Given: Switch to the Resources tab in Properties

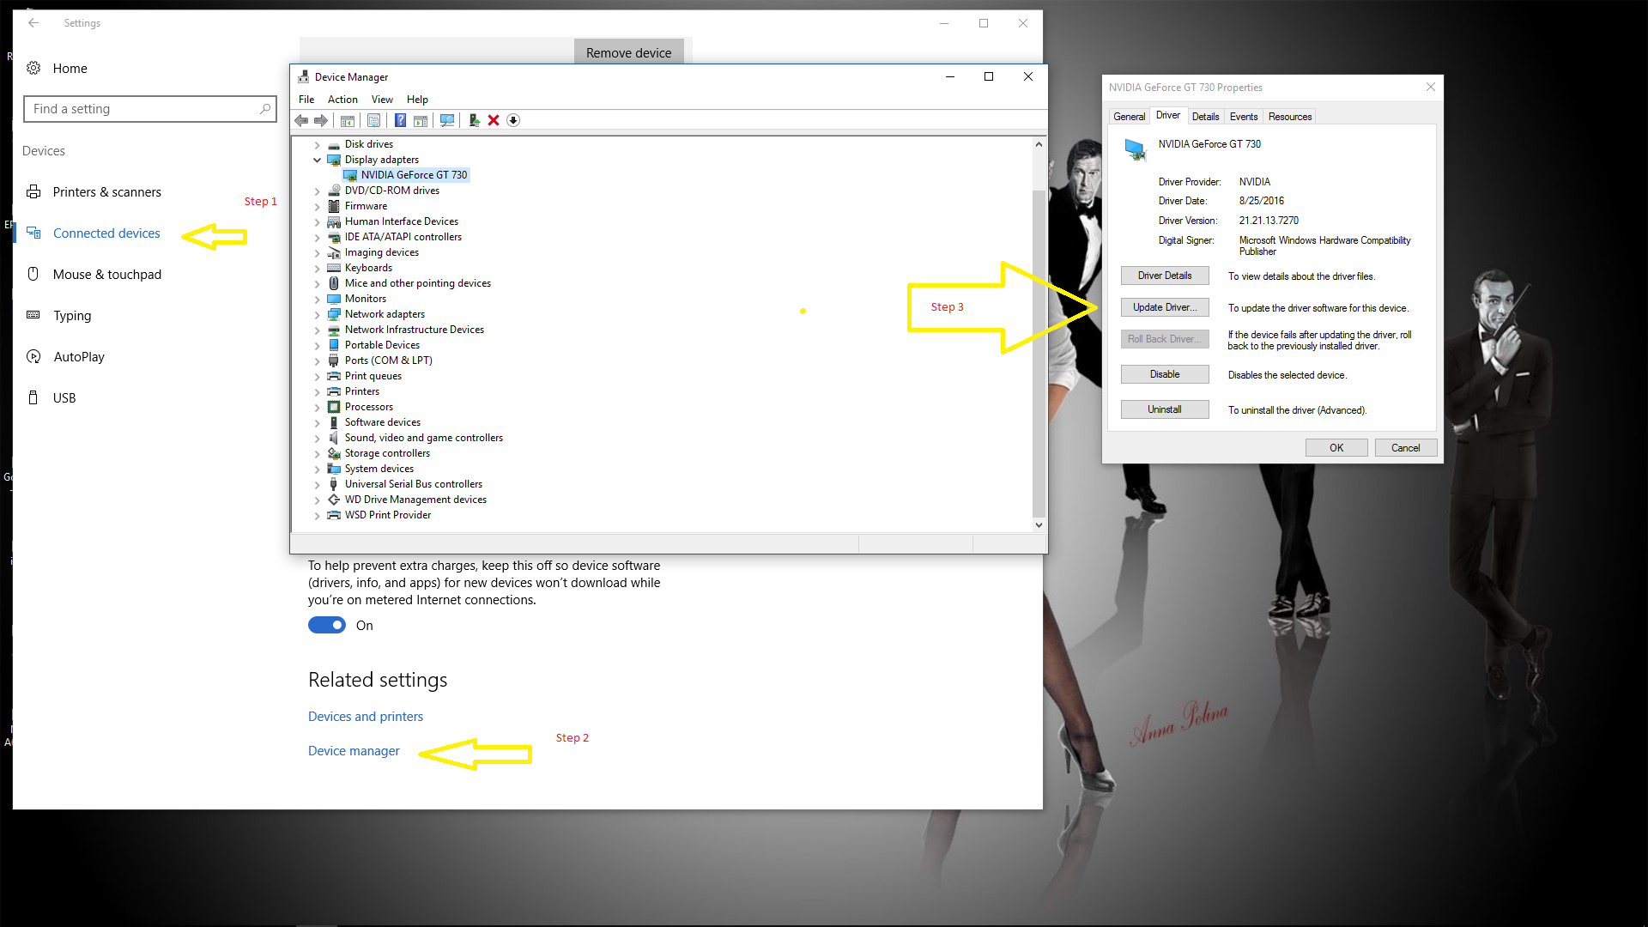Looking at the screenshot, I should coord(1290,117).
